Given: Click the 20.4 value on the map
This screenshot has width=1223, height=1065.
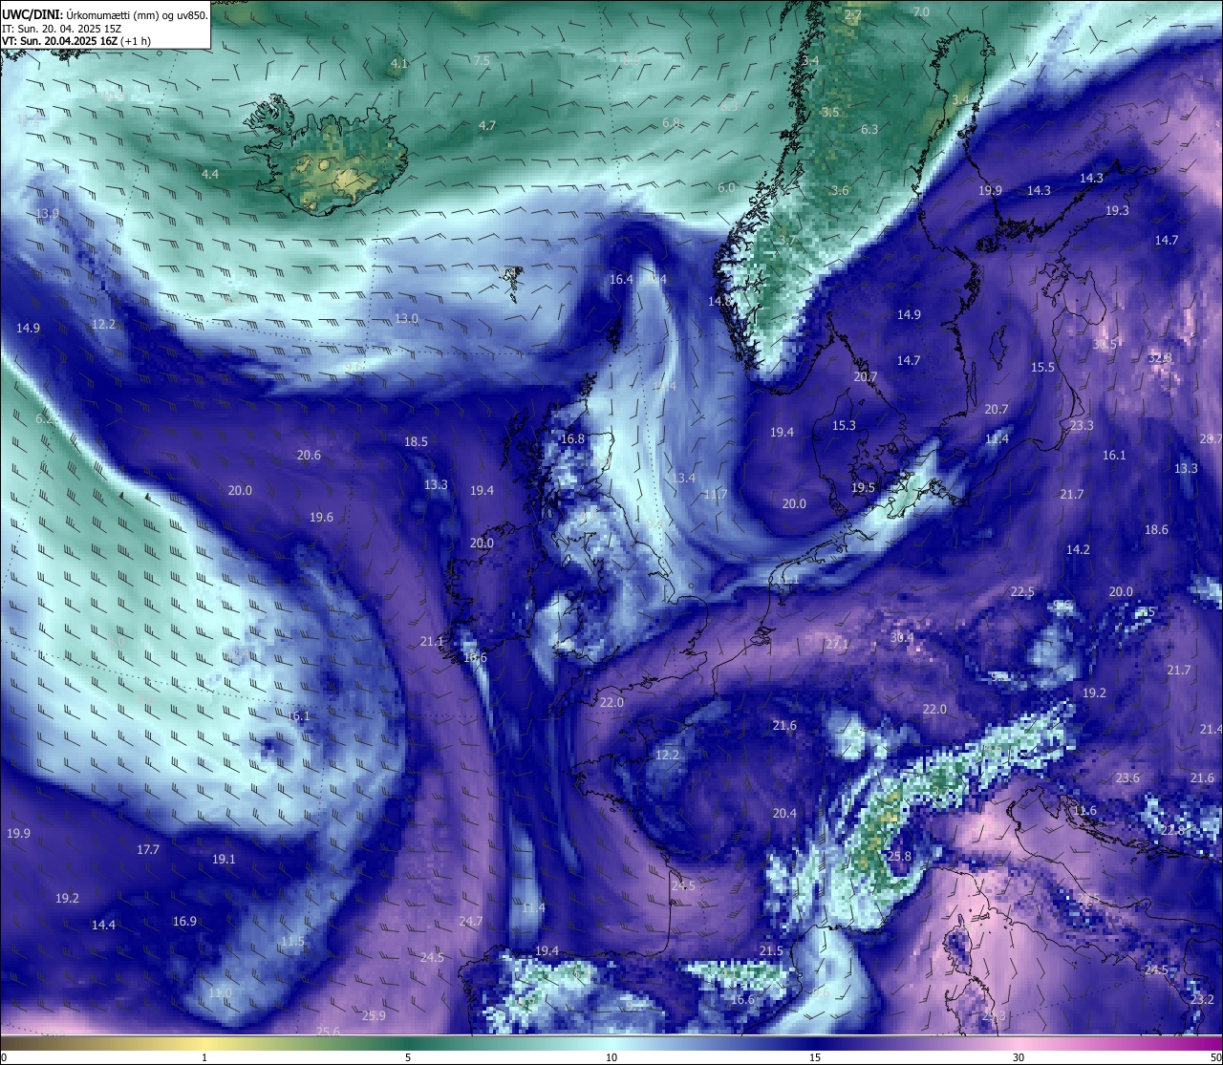Looking at the screenshot, I should point(784,814).
